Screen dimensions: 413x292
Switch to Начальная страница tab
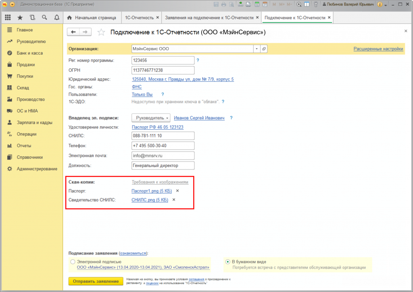point(93,18)
